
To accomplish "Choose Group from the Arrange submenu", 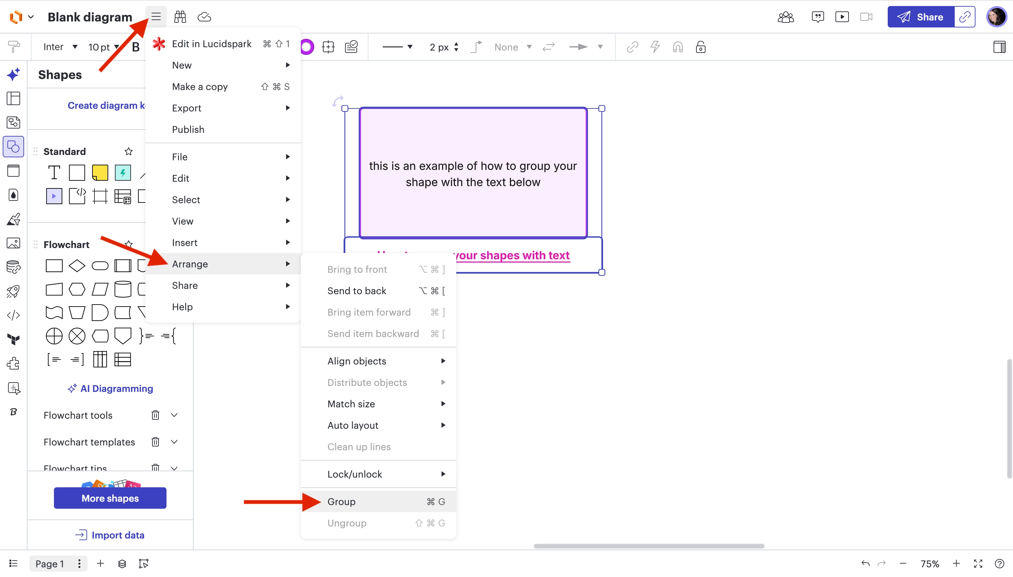I will point(341,501).
